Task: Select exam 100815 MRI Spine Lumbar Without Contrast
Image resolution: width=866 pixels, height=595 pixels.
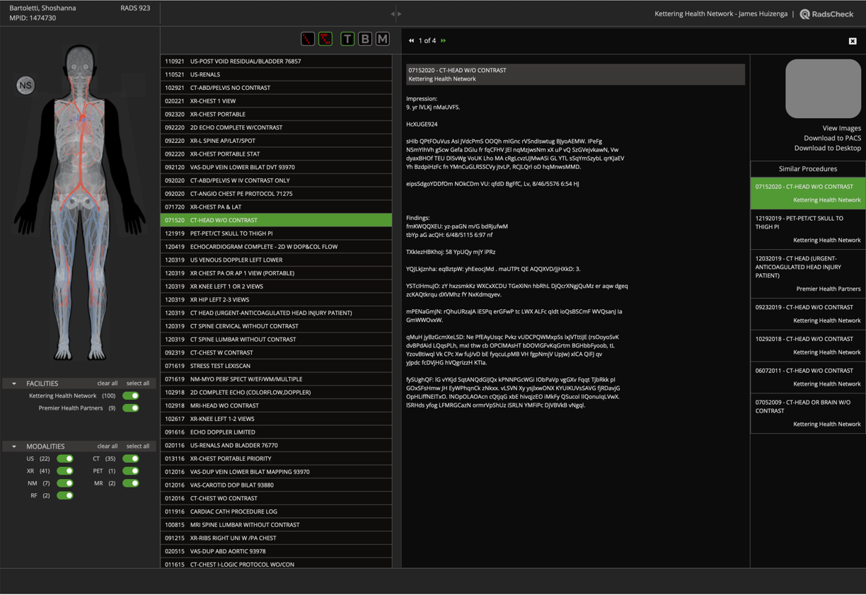Action: pos(276,525)
